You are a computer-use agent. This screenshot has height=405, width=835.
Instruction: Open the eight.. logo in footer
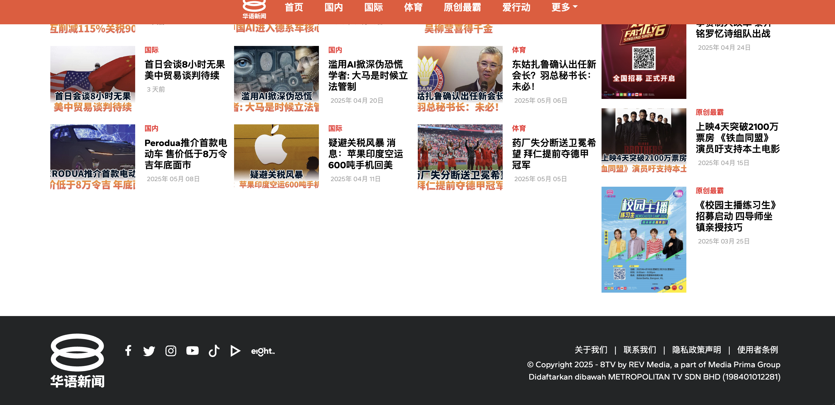point(263,351)
